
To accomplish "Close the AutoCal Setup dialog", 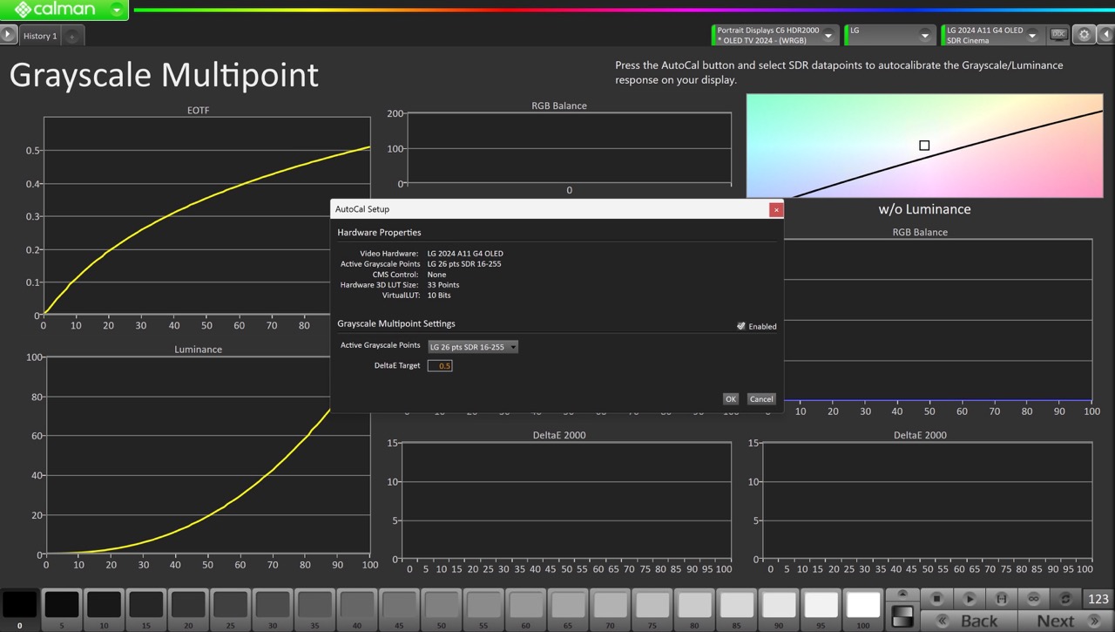I will 775,209.
